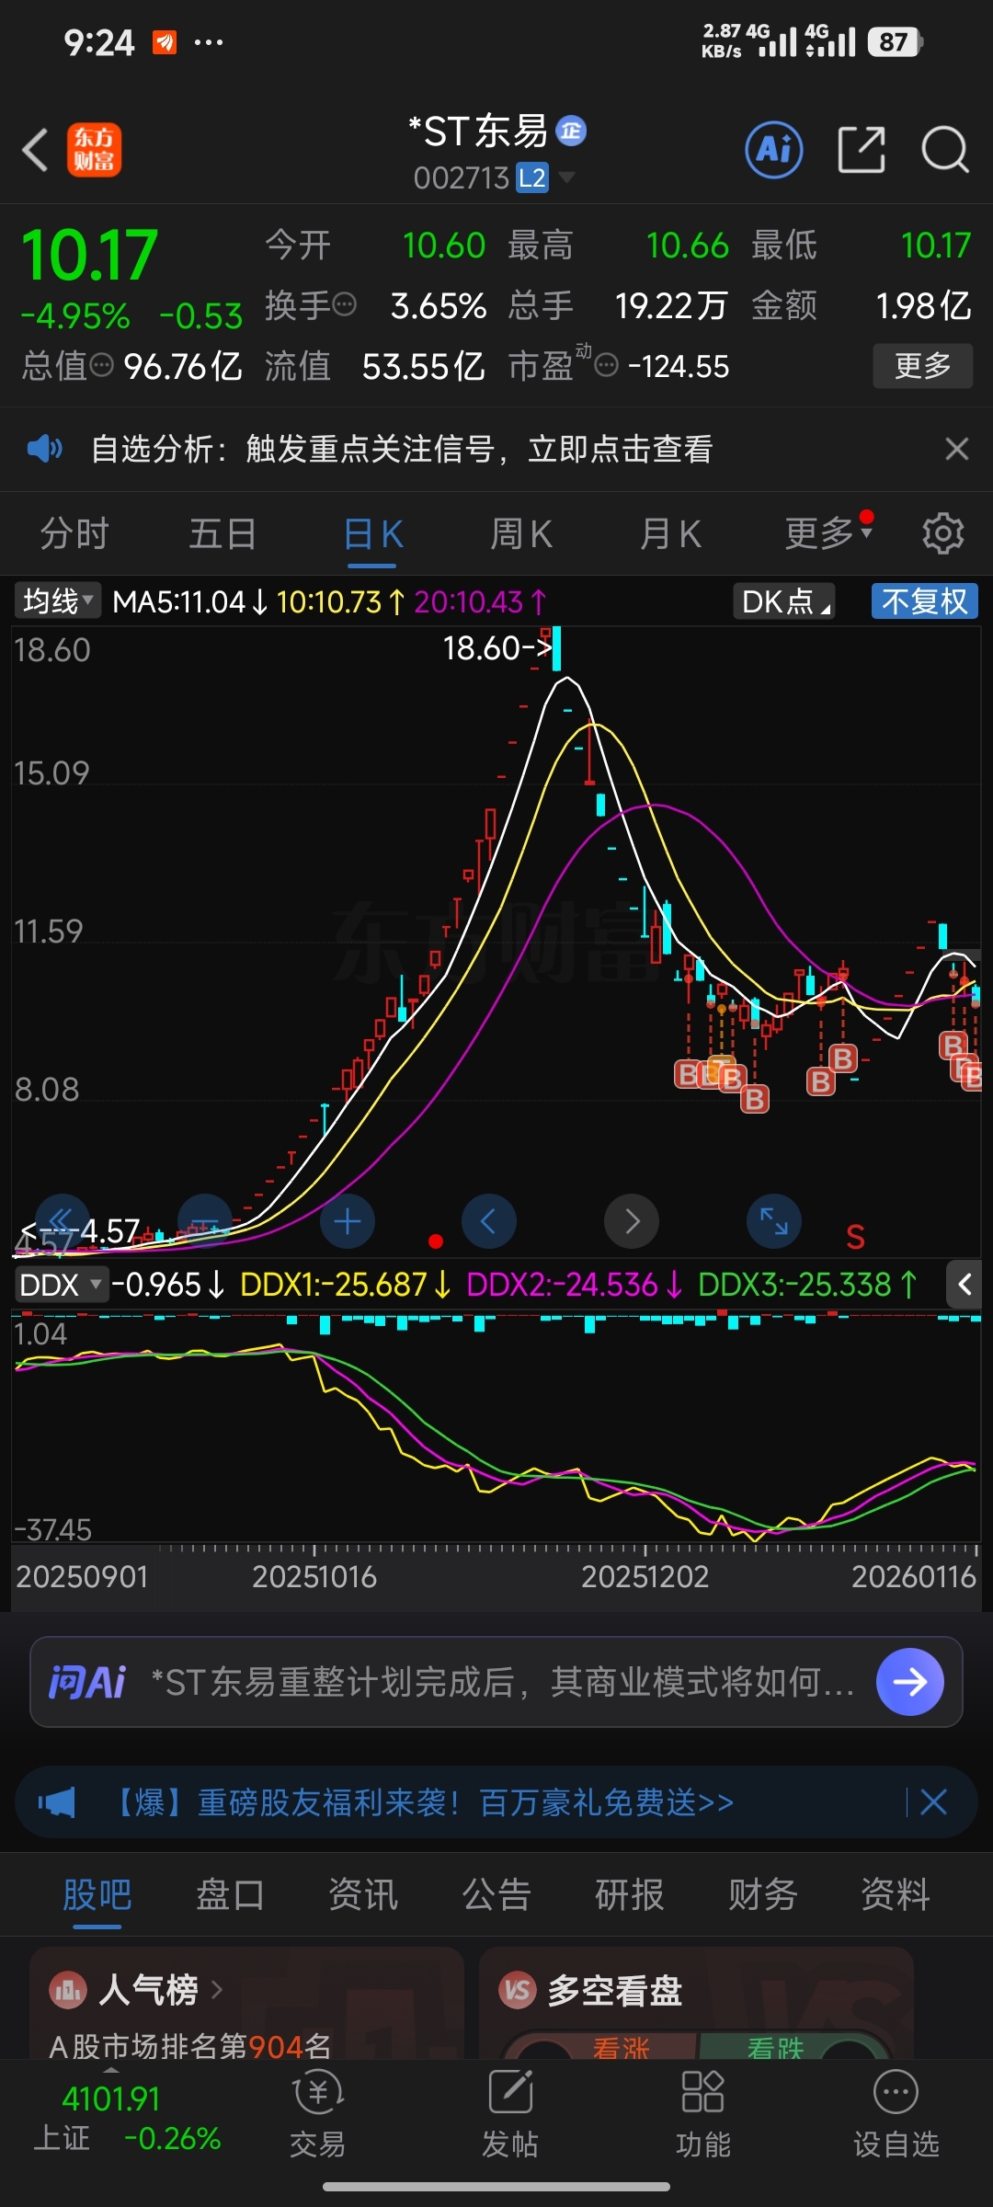Tap the 10.17 current price
The width and height of the screenshot is (993, 2207).
click(x=89, y=255)
